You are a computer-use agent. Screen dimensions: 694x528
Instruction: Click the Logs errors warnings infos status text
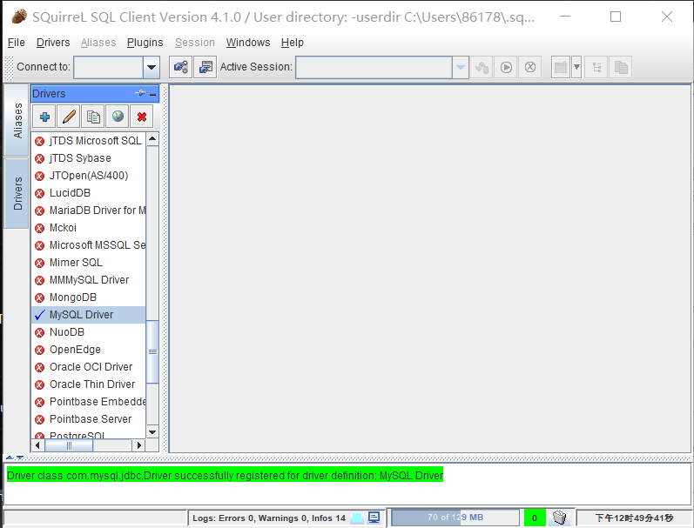click(x=269, y=518)
